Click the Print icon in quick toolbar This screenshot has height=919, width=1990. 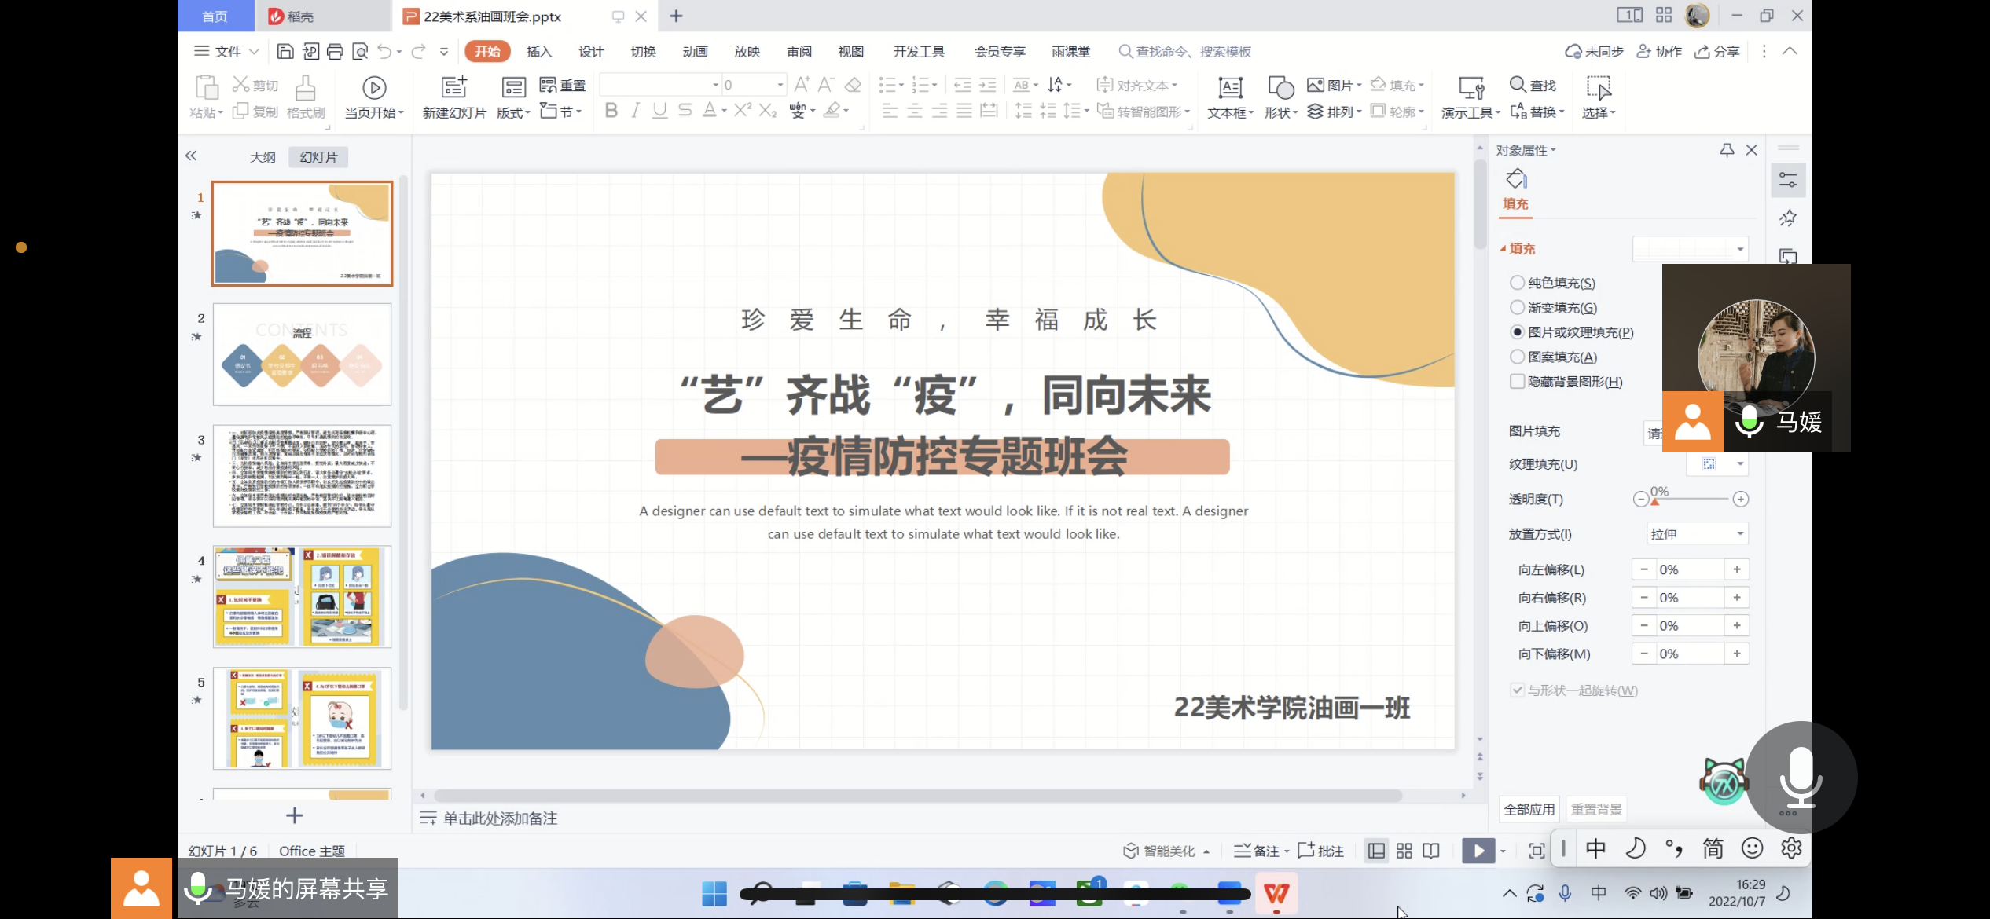(335, 52)
